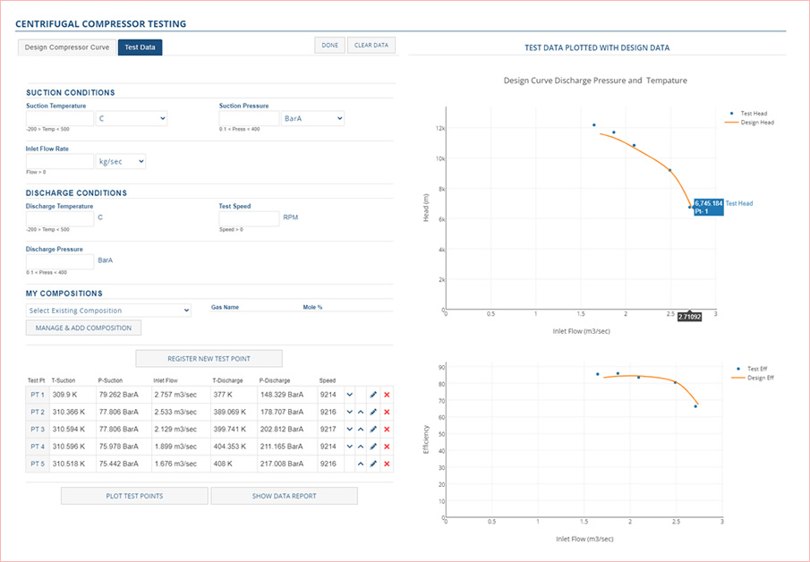
Task: Select the PT 5 cell
Action: pos(38,464)
